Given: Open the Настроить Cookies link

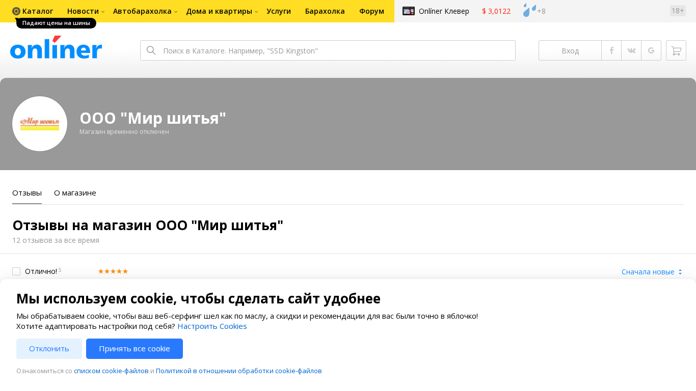Looking at the screenshot, I should coord(212,326).
